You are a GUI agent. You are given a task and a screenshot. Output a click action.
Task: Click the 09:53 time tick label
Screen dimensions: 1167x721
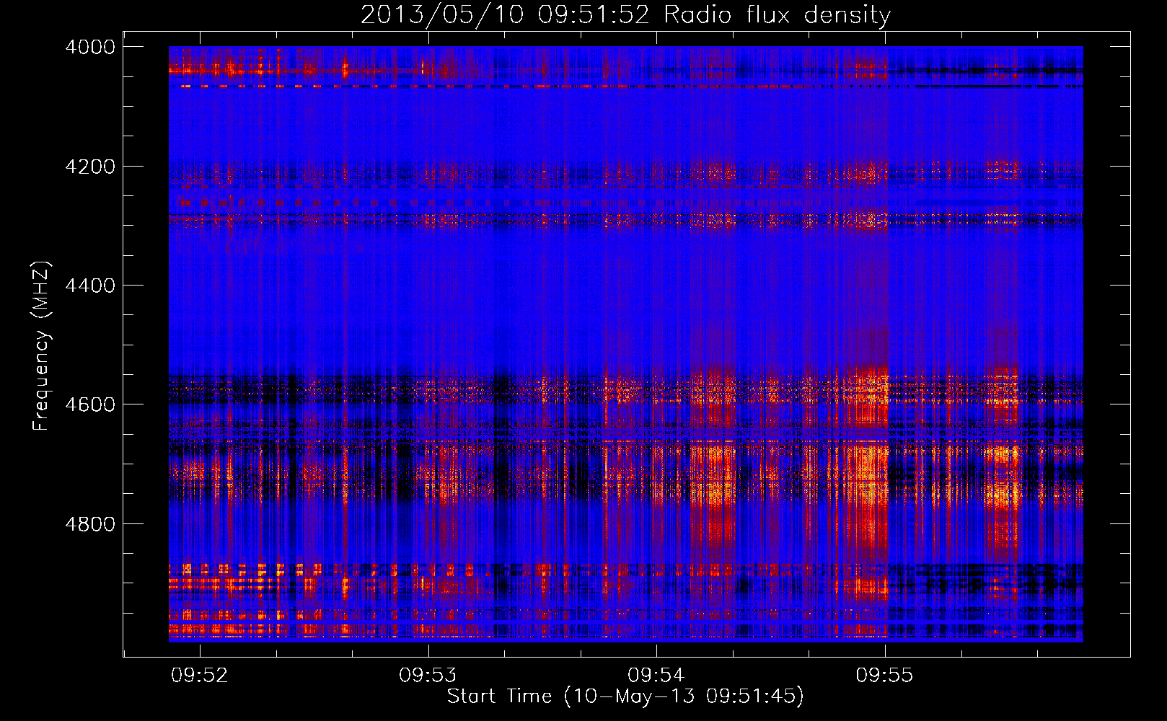click(x=428, y=675)
